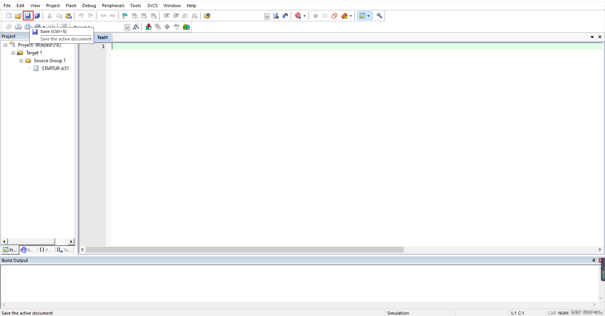Open the Debug menu

(x=89, y=6)
